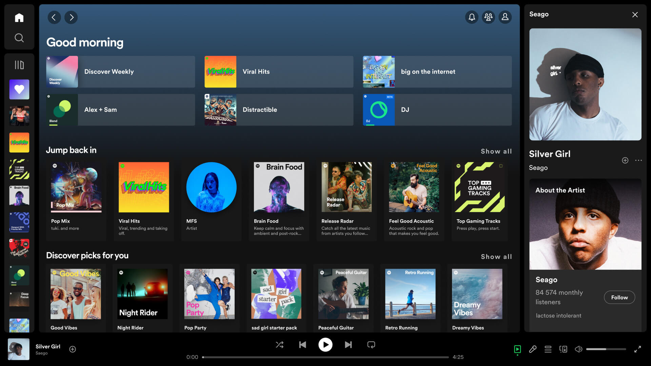Viewport: 651px width, 366px height.
Task: Open Silver Girl cover art in side panel
Action: click(585, 84)
